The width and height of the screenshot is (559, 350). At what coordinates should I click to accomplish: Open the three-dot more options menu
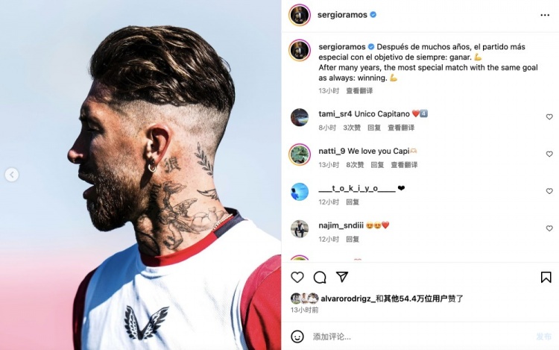[x=545, y=15]
